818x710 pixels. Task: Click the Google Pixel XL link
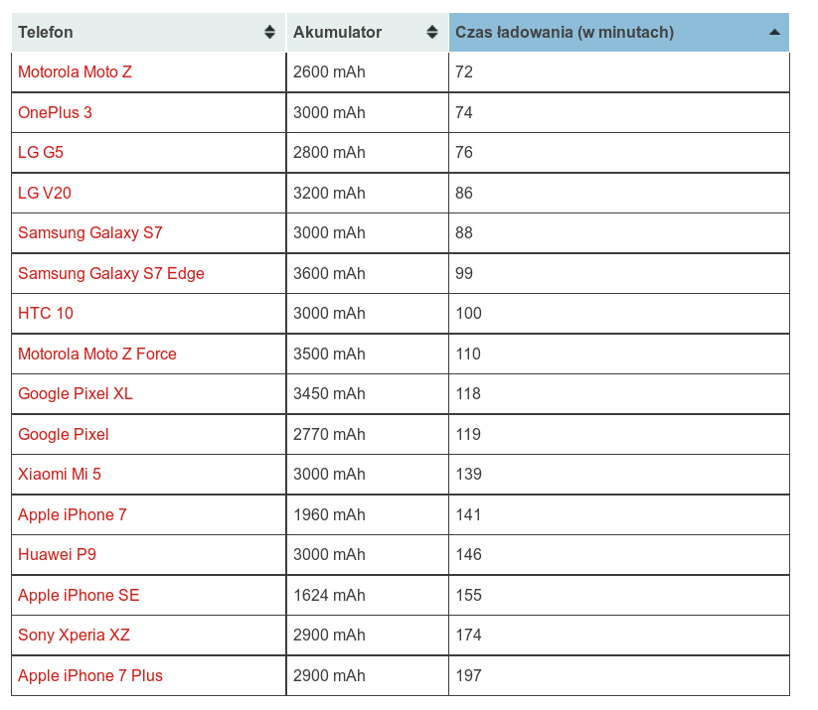coord(76,393)
